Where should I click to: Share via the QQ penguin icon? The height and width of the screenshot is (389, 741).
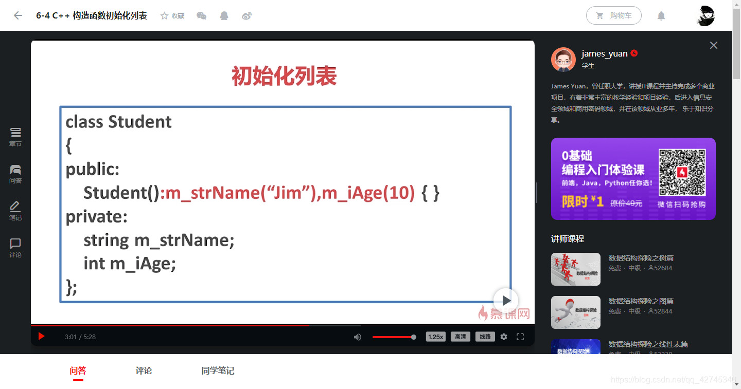coord(224,16)
